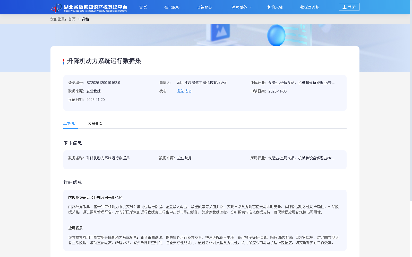Click the page title 升降机动力系统运行数据集
This screenshot has height=257, width=412.
104,61
